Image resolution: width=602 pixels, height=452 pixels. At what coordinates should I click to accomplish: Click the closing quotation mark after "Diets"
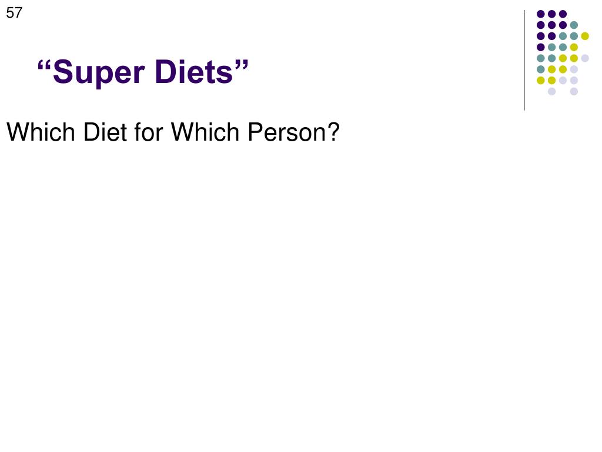(x=242, y=65)
